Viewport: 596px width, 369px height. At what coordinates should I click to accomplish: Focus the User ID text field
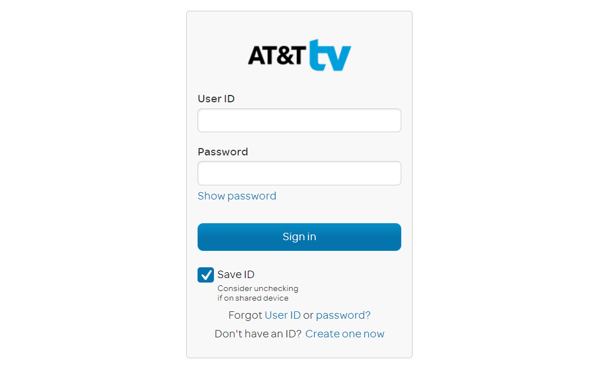pyautogui.click(x=299, y=120)
